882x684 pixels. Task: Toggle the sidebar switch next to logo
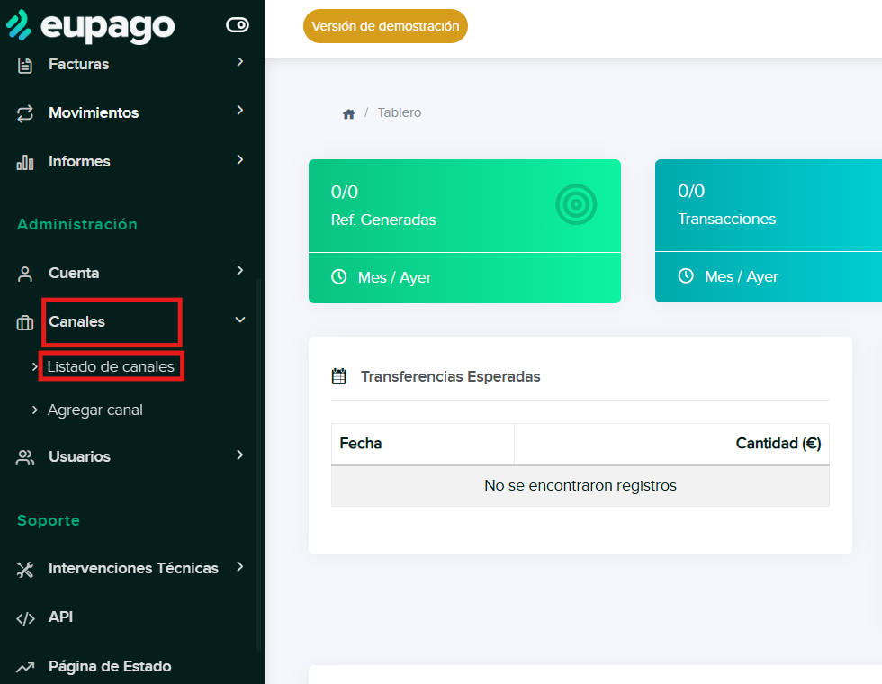click(238, 25)
